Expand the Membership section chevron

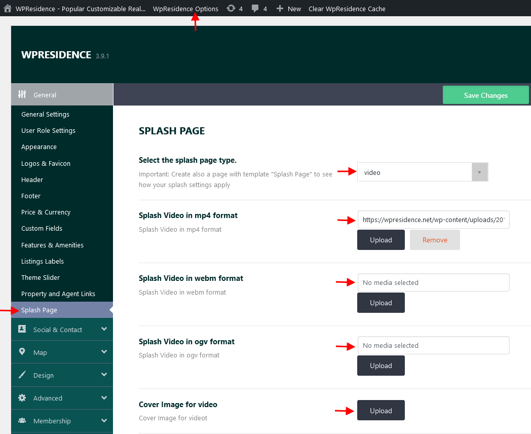pyautogui.click(x=104, y=420)
